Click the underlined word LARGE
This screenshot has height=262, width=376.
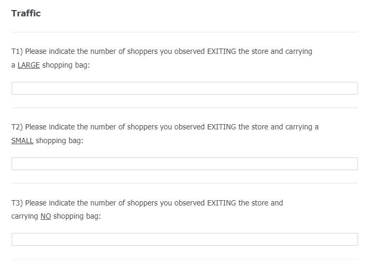[28, 65]
